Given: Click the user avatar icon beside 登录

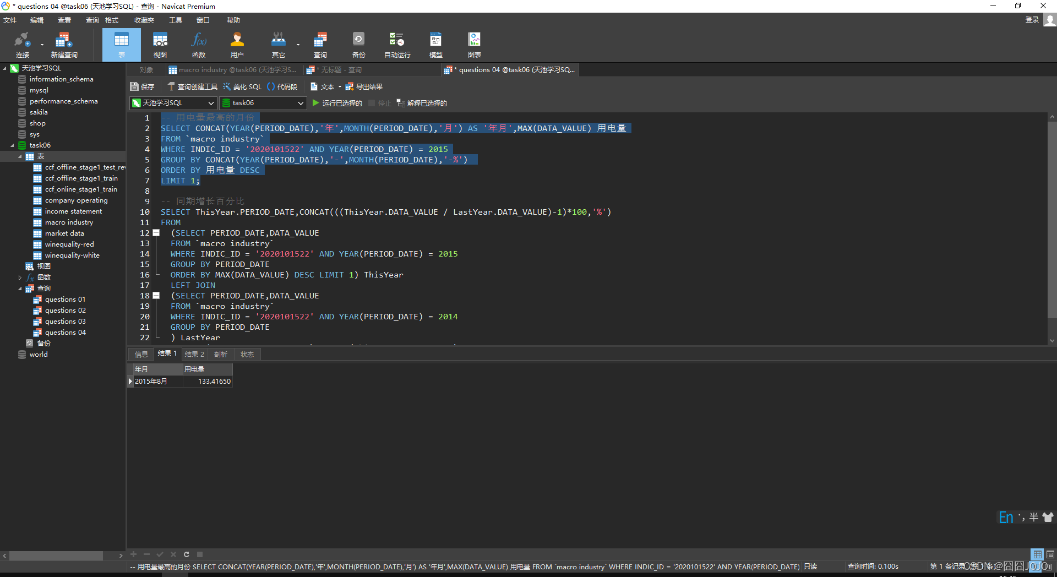Looking at the screenshot, I should click(1050, 20).
